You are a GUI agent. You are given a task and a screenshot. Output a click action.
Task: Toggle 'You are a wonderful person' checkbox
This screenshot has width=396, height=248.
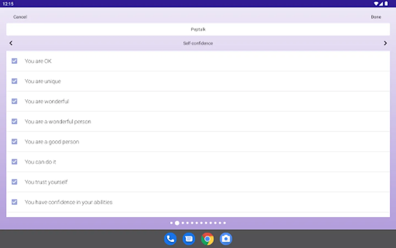pos(14,121)
